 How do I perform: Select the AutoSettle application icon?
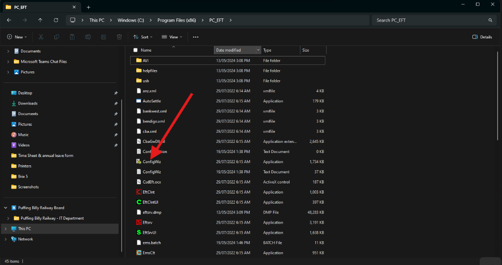(139, 101)
